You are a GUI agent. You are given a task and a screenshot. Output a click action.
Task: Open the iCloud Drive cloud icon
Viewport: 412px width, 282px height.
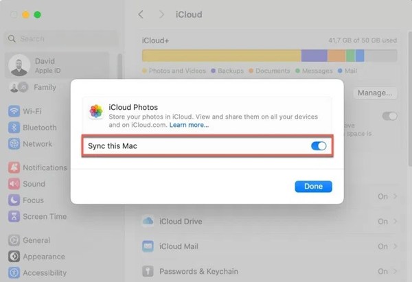[x=148, y=222]
